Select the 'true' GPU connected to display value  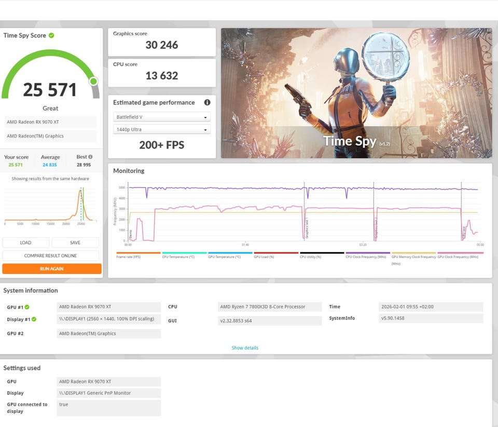tap(108, 408)
